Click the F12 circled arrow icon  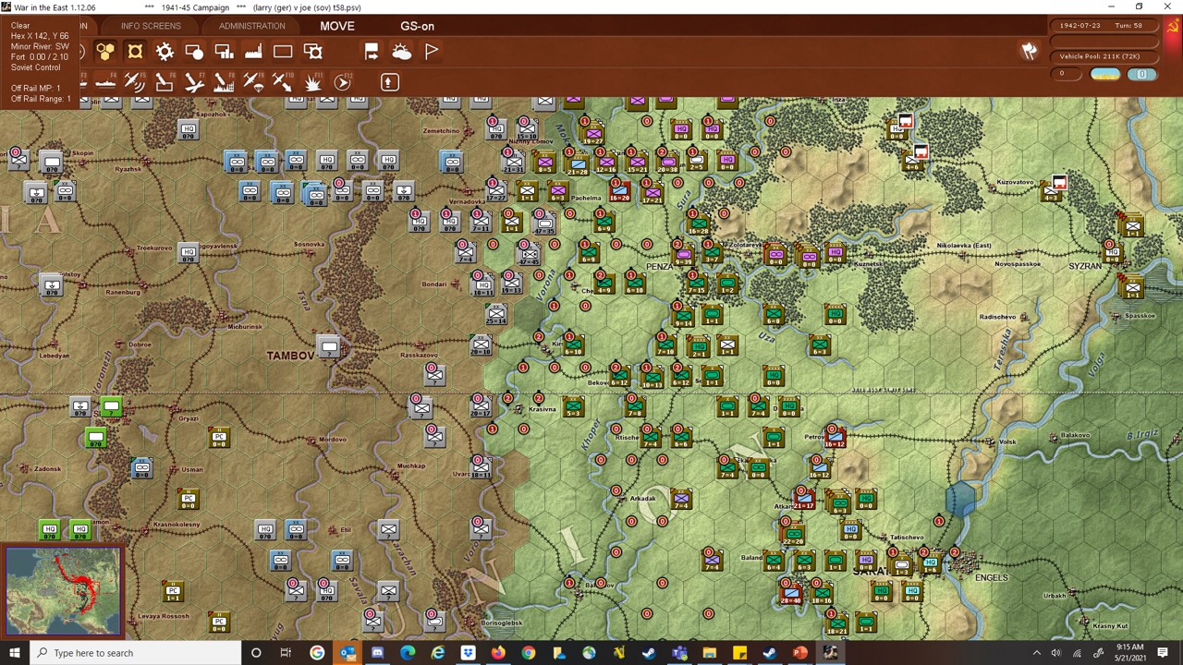click(x=342, y=83)
